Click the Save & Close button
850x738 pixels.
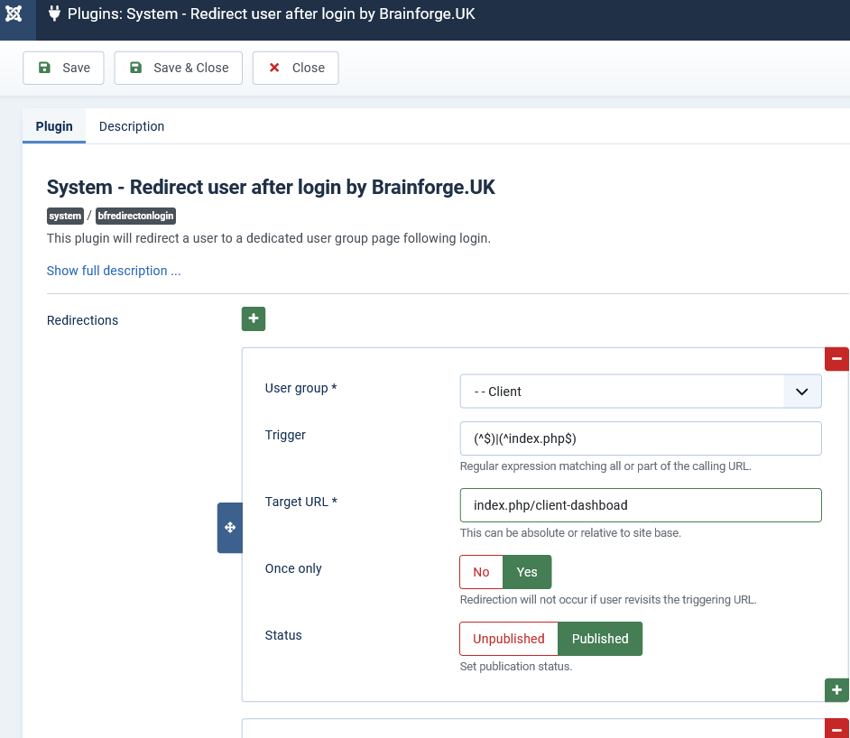pyautogui.click(x=179, y=68)
